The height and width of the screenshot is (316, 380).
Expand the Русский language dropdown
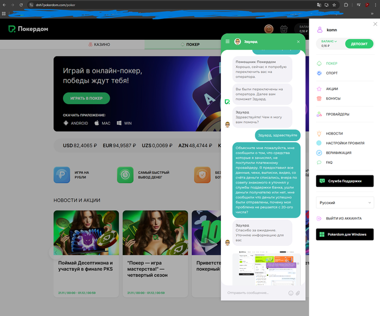coord(345,203)
